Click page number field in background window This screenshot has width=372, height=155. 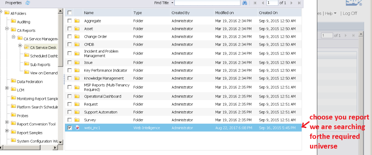point(327,35)
